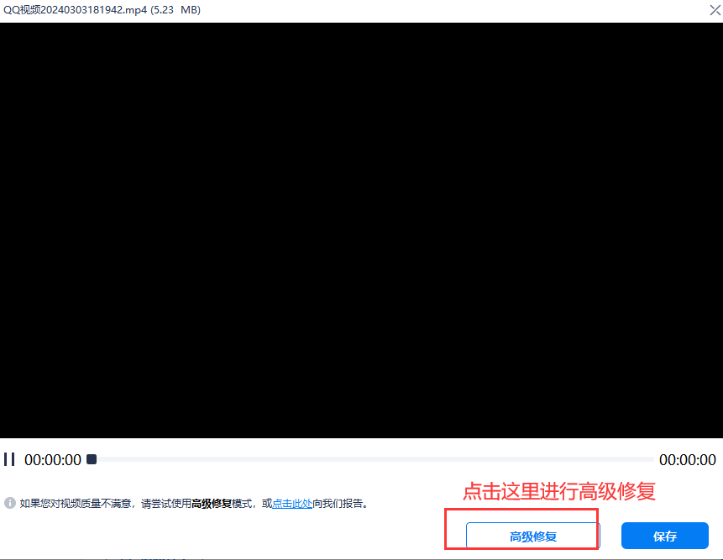Click the circular information symbol in footer

click(9, 504)
